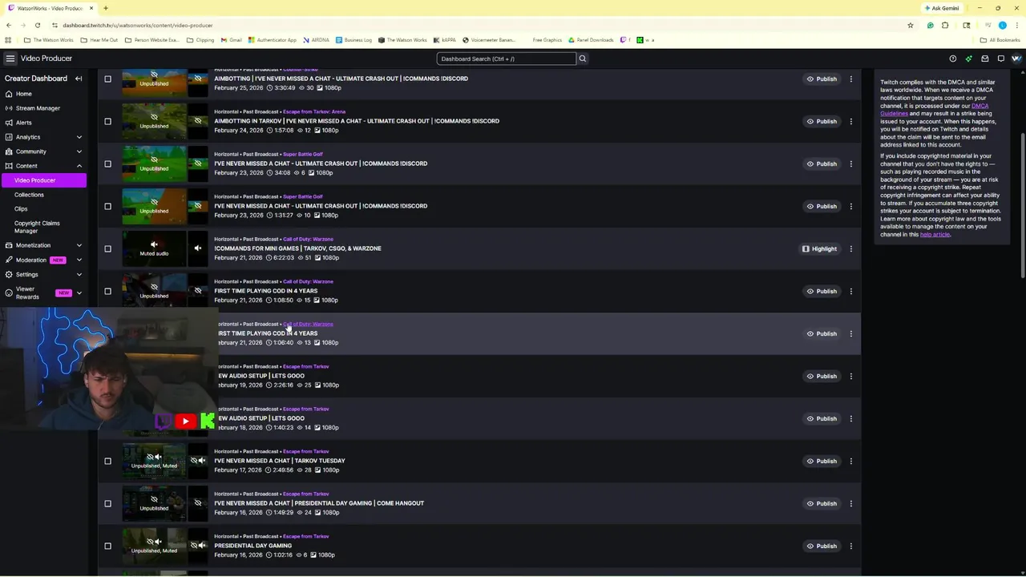Click Highlight for !COMMANDS FOR MINI GAMES

coord(819,248)
